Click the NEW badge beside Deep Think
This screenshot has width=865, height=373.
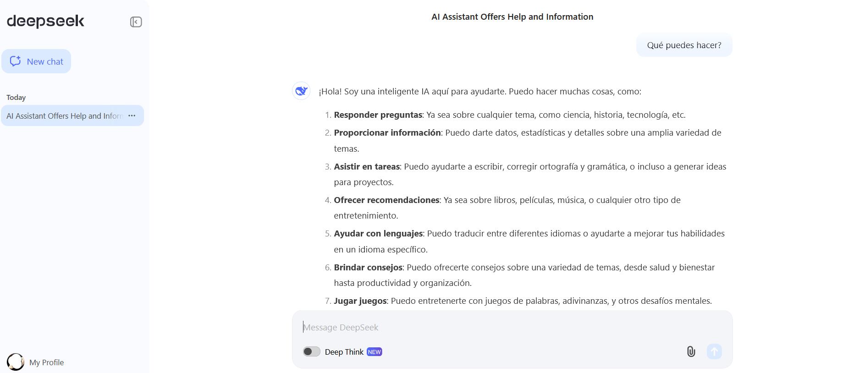tap(374, 352)
